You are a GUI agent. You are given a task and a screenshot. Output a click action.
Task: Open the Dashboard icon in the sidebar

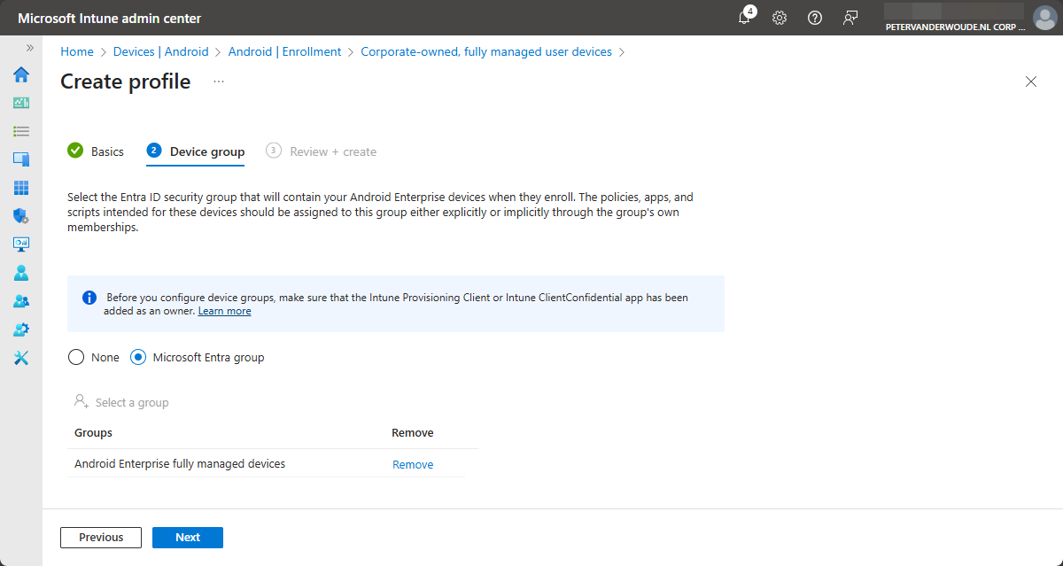(21, 103)
